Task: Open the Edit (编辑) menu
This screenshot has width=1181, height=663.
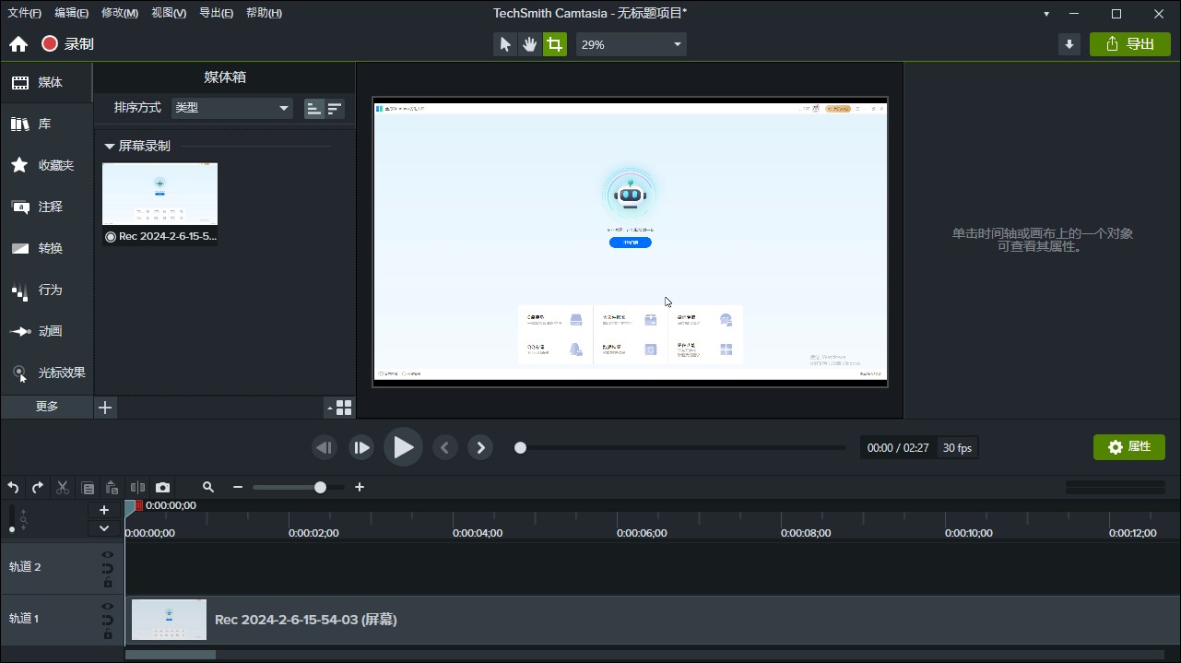Action: point(71,13)
